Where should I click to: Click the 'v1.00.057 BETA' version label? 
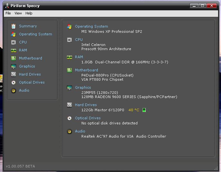[21, 166]
